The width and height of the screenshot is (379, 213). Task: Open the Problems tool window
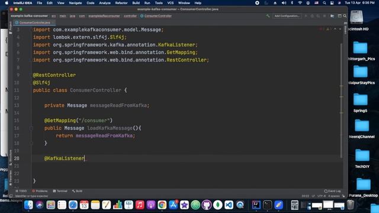click(x=40, y=191)
